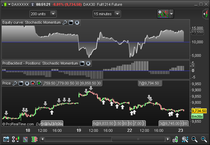Open the 200 units dropdown
This screenshot has height=145, width=210.
tap(43, 14)
